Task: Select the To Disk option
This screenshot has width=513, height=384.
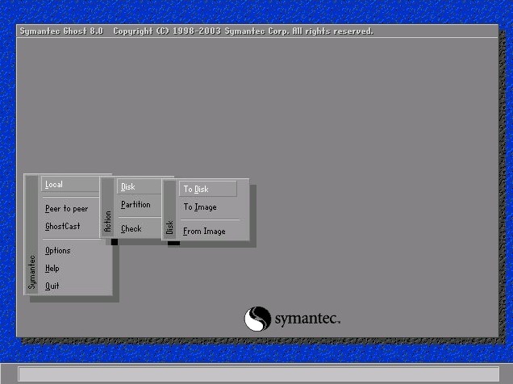Action: [208, 189]
